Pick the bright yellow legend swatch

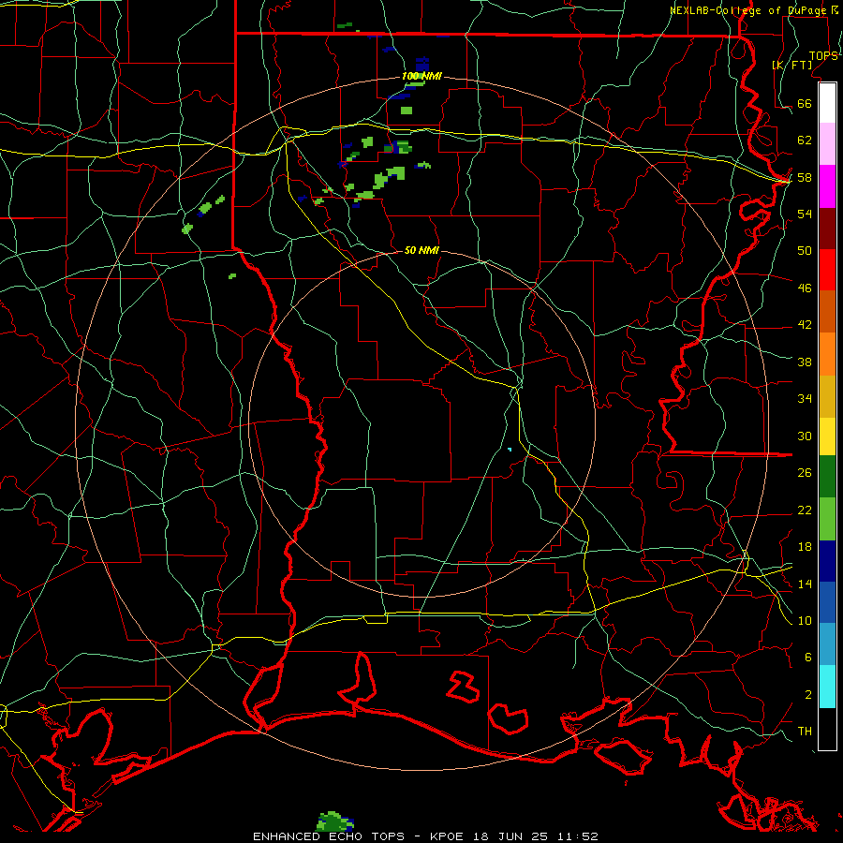827,436
